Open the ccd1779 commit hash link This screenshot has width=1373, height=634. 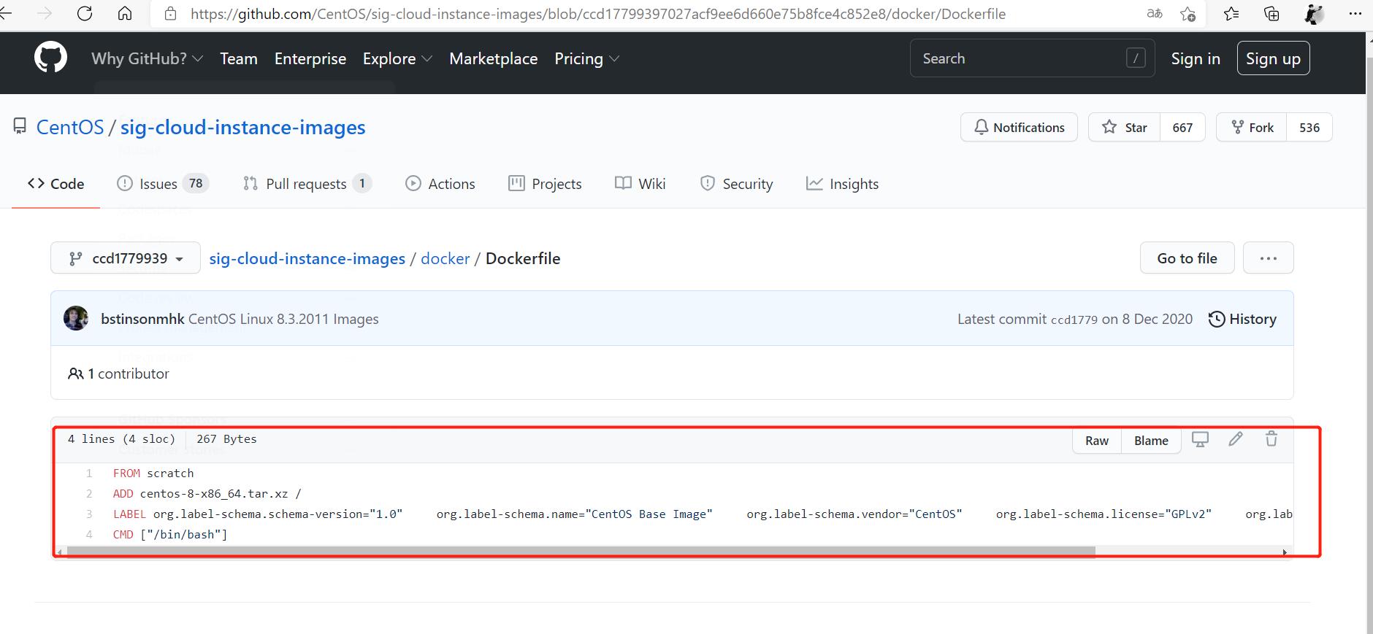tap(1074, 320)
